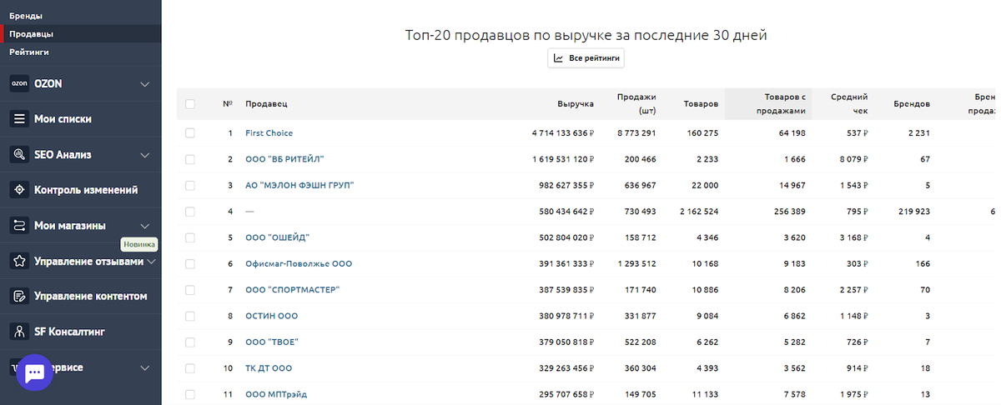Open the ООО "СПОРТМАСТЕР" seller link

(x=293, y=290)
